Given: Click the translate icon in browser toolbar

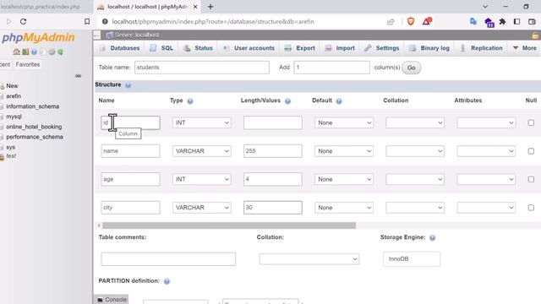Looking at the screenshot, I should 473,21.
